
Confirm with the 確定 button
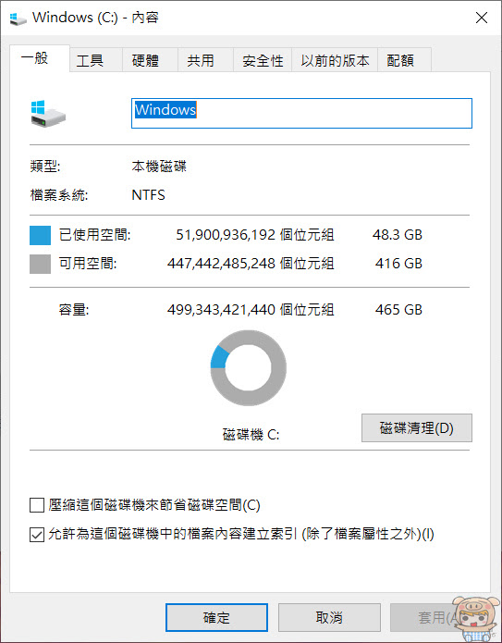point(216,617)
